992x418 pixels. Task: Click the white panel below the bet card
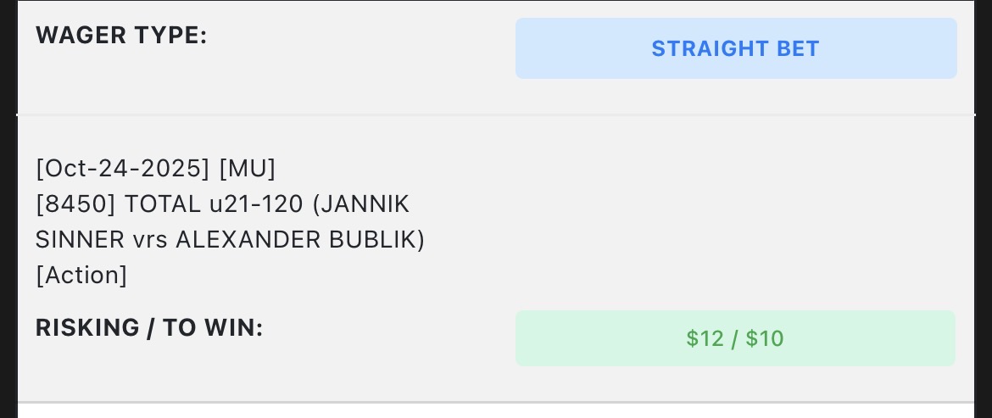pos(496,411)
